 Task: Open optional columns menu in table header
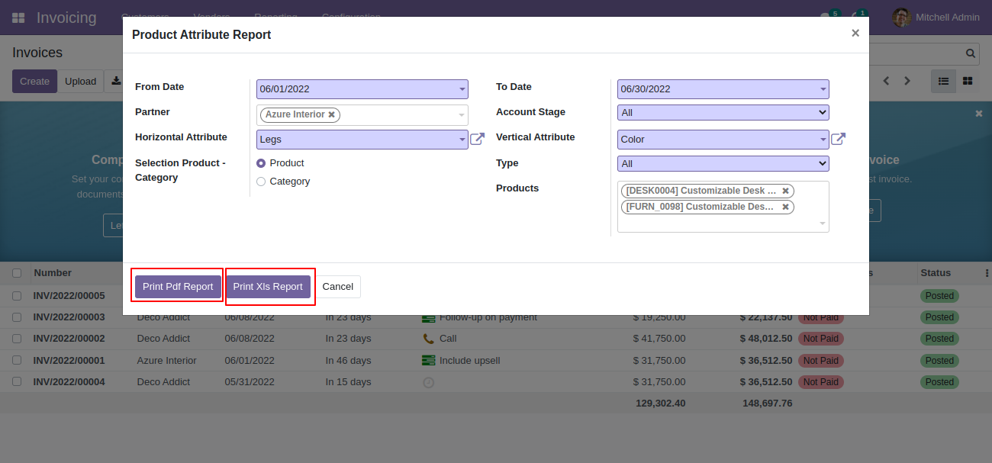[987, 273]
